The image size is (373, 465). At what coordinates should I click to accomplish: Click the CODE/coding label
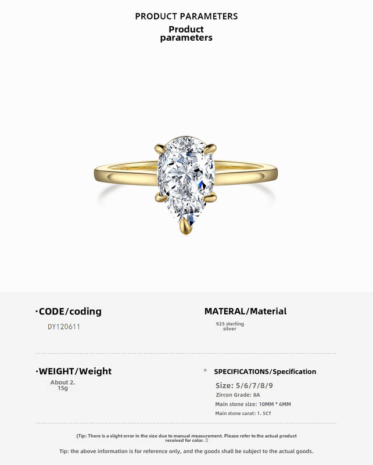click(x=69, y=312)
